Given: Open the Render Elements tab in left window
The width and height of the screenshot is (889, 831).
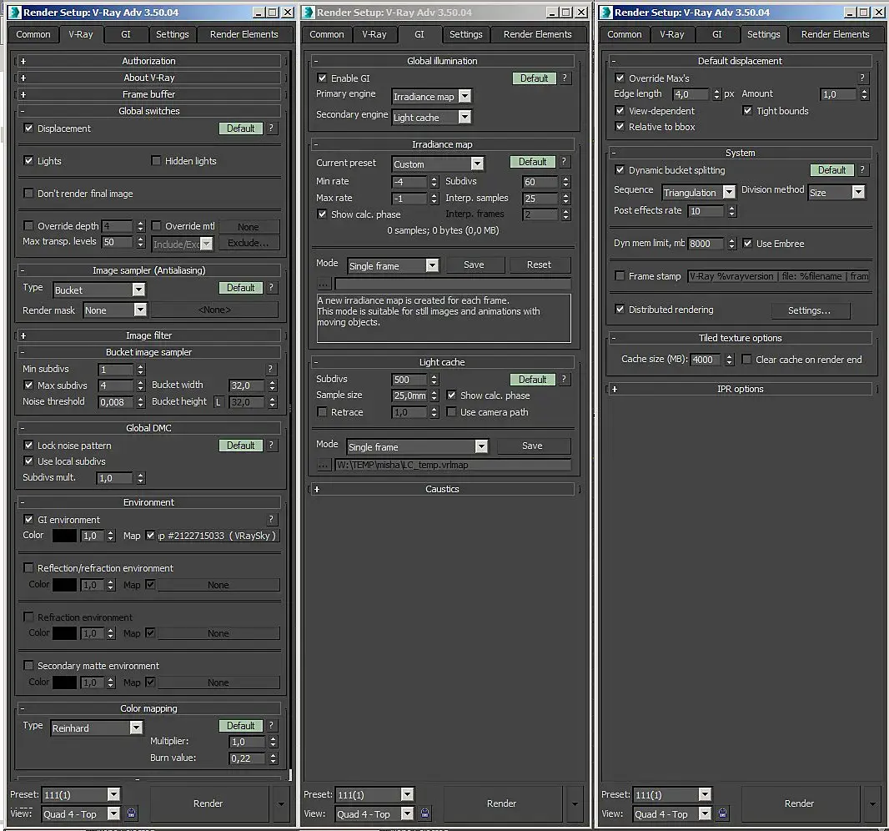Looking at the screenshot, I should (244, 34).
